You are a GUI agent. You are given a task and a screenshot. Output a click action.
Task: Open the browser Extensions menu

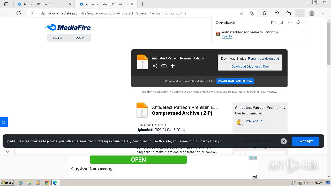tap(265, 13)
